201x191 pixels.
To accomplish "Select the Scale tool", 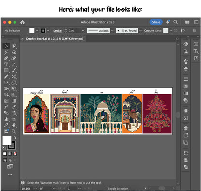I will [x=14, y=82].
